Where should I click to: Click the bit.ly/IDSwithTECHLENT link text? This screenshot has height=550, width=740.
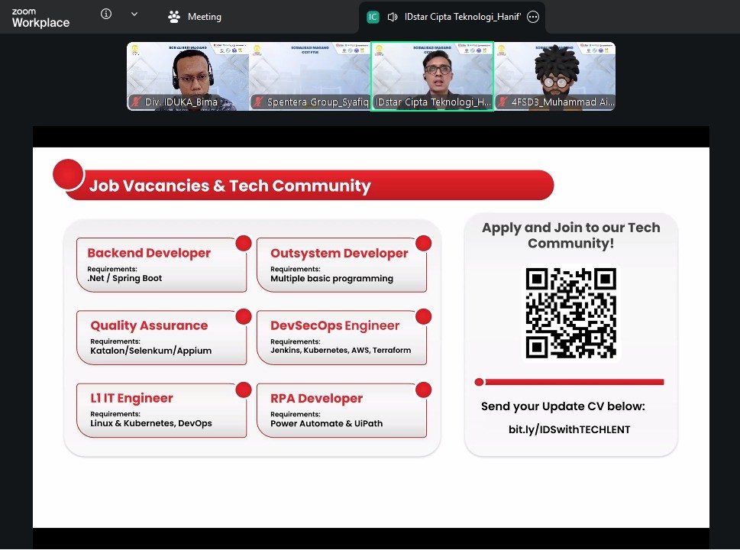click(x=569, y=429)
